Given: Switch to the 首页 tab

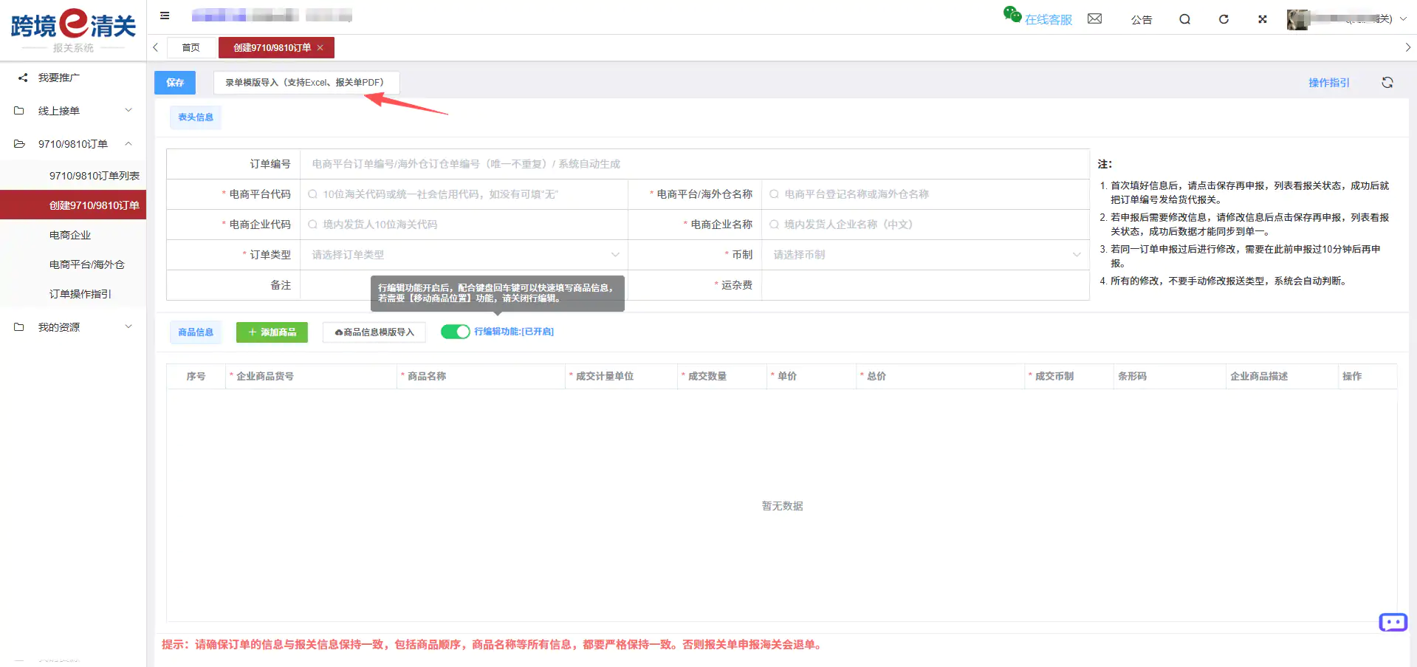Looking at the screenshot, I should coord(191,47).
